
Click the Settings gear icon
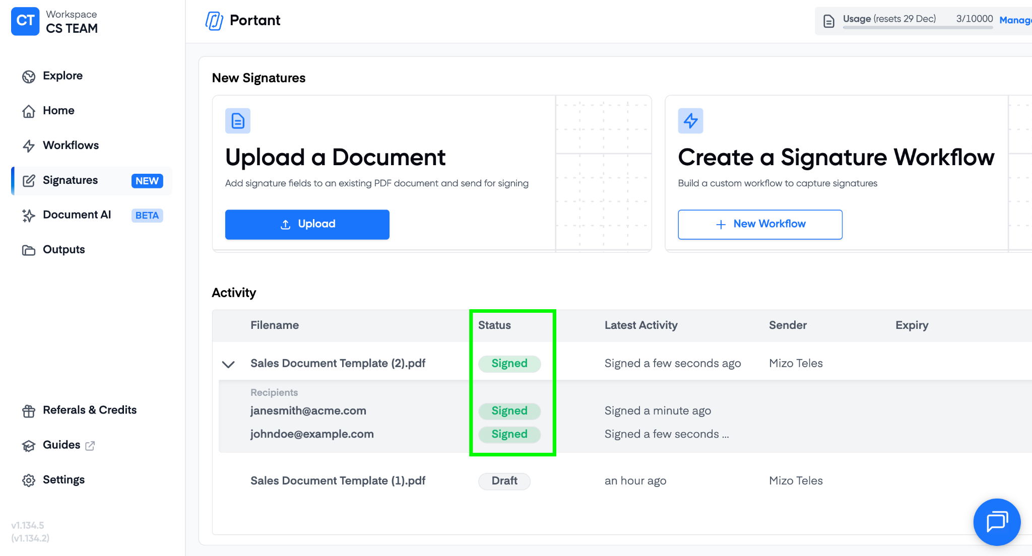click(29, 480)
